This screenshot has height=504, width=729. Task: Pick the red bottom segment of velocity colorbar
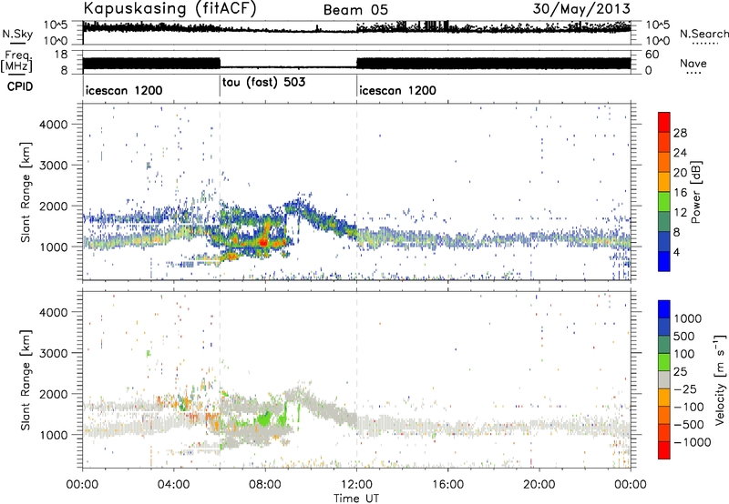point(664,450)
